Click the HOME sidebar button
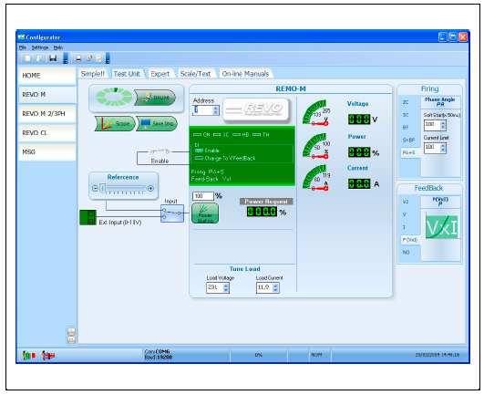 tap(47, 76)
